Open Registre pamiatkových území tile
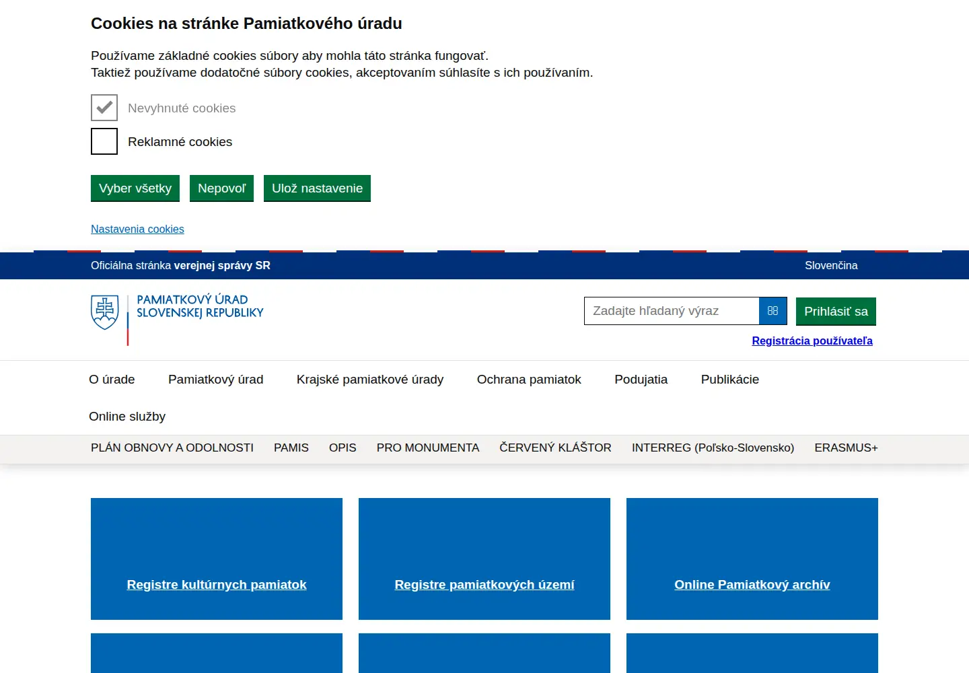 pos(485,559)
